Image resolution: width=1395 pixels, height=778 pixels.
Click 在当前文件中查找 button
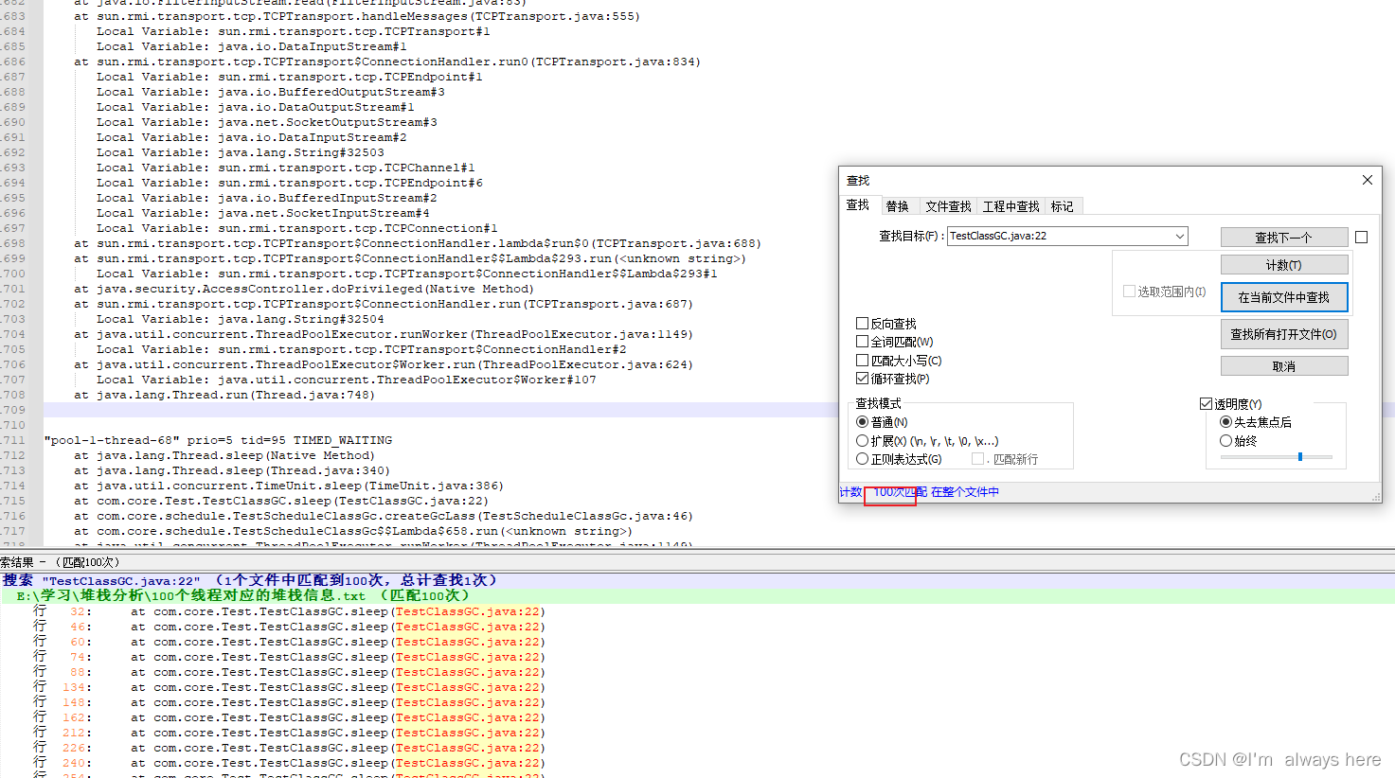1283,297
